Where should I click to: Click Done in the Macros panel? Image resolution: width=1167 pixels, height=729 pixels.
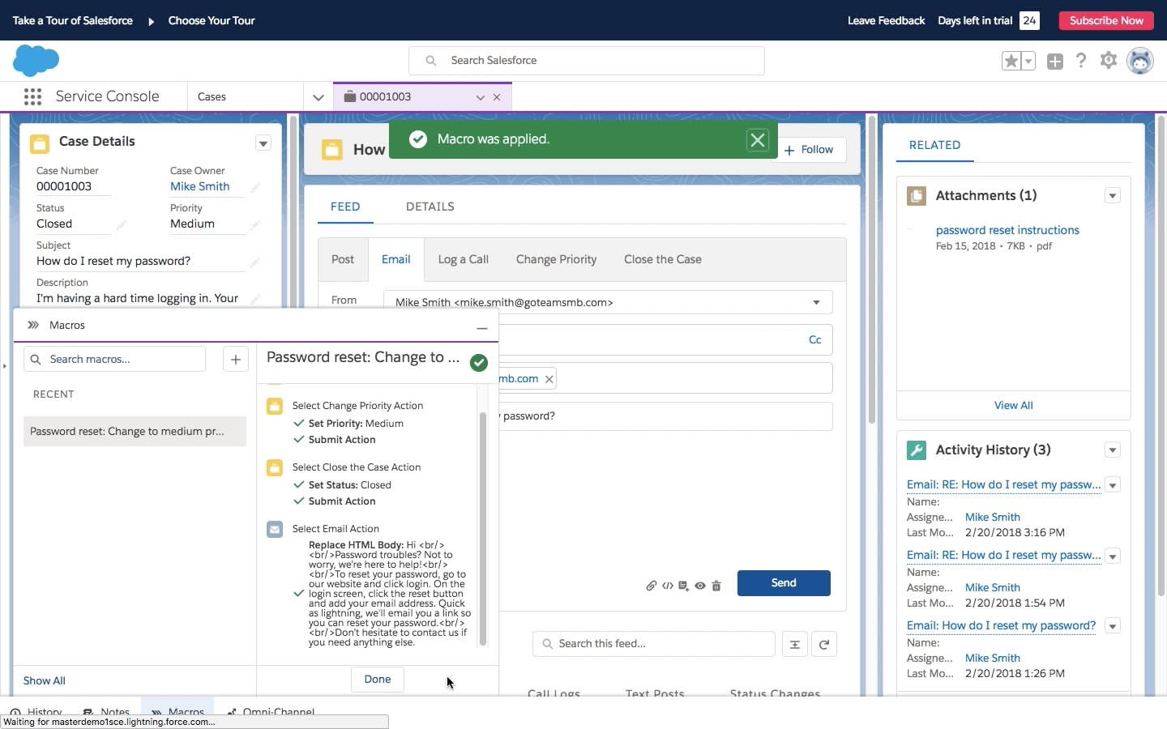point(378,680)
